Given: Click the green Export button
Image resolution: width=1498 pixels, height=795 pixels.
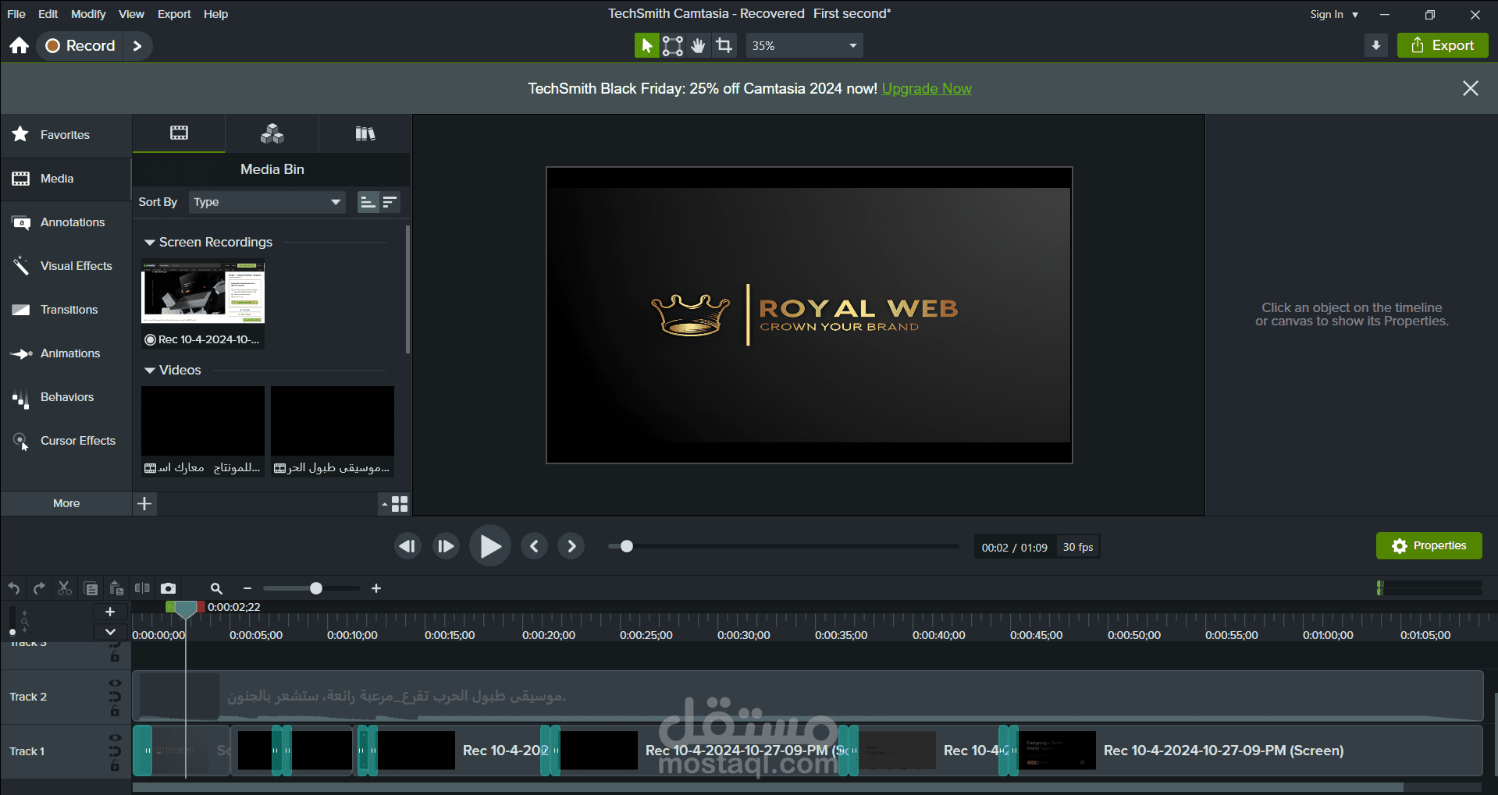Looking at the screenshot, I should pyautogui.click(x=1443, y=45).
